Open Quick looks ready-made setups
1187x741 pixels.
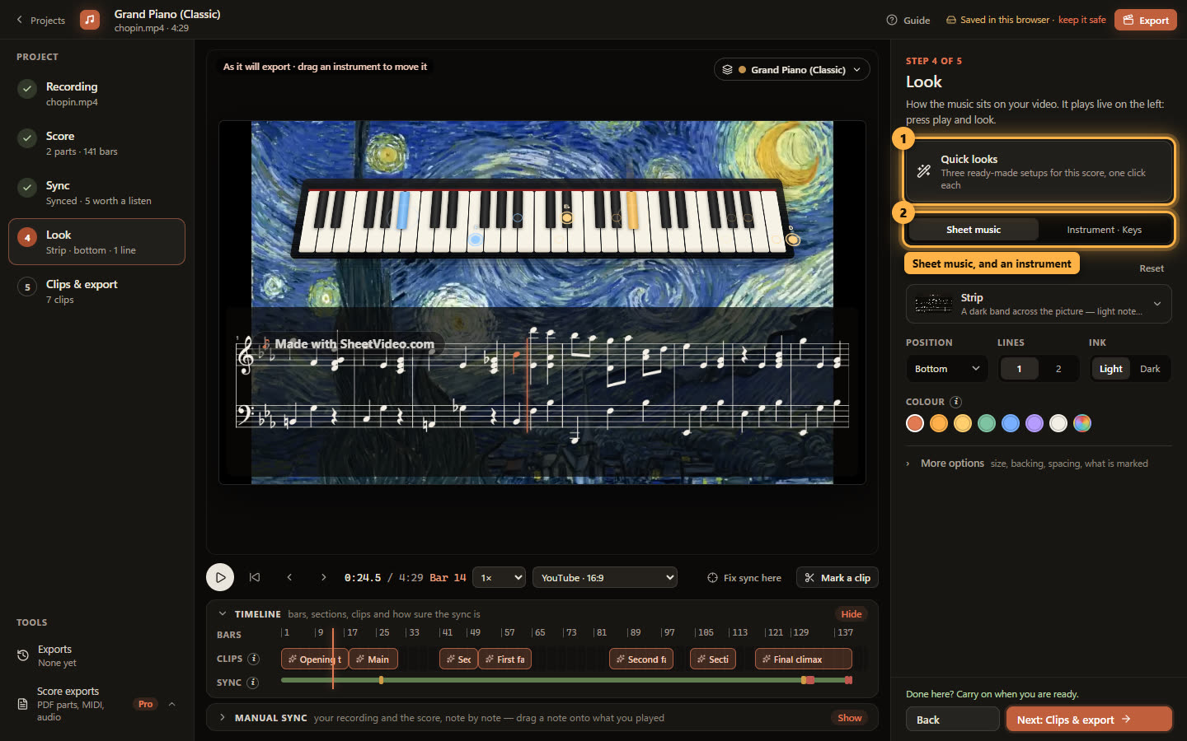[1039, 171]
